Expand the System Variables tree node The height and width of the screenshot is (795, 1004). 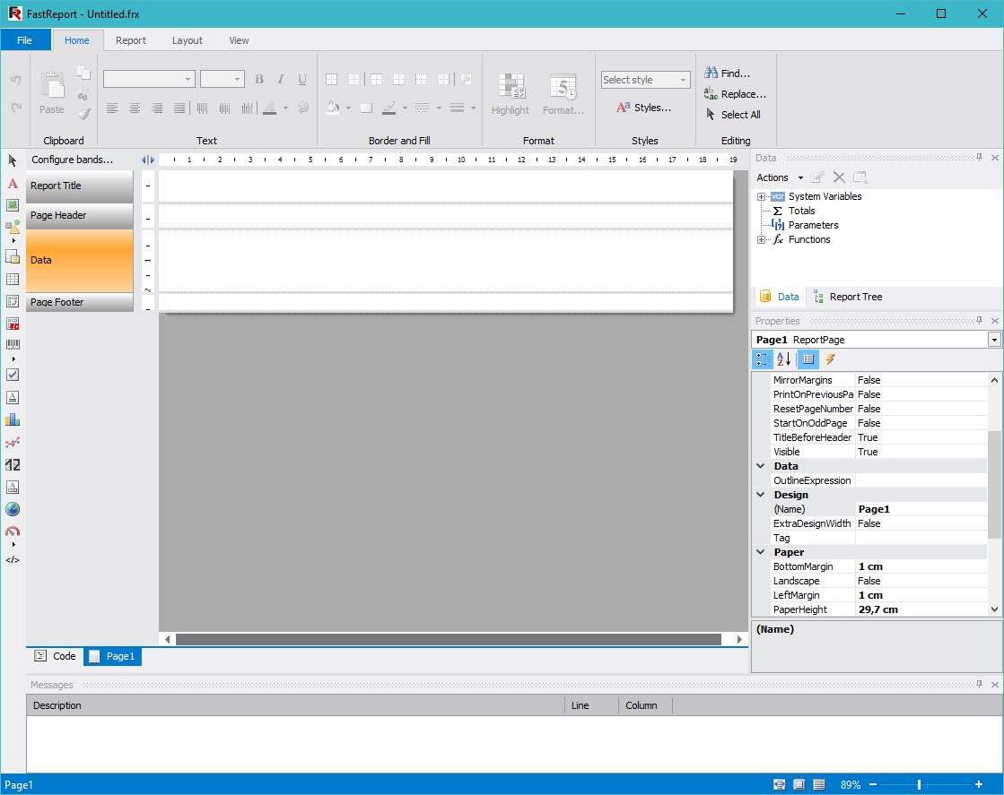761,196
